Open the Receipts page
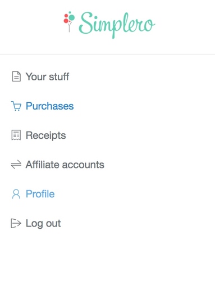The width and height of the screenshot is (215, 281). (39, 135)
